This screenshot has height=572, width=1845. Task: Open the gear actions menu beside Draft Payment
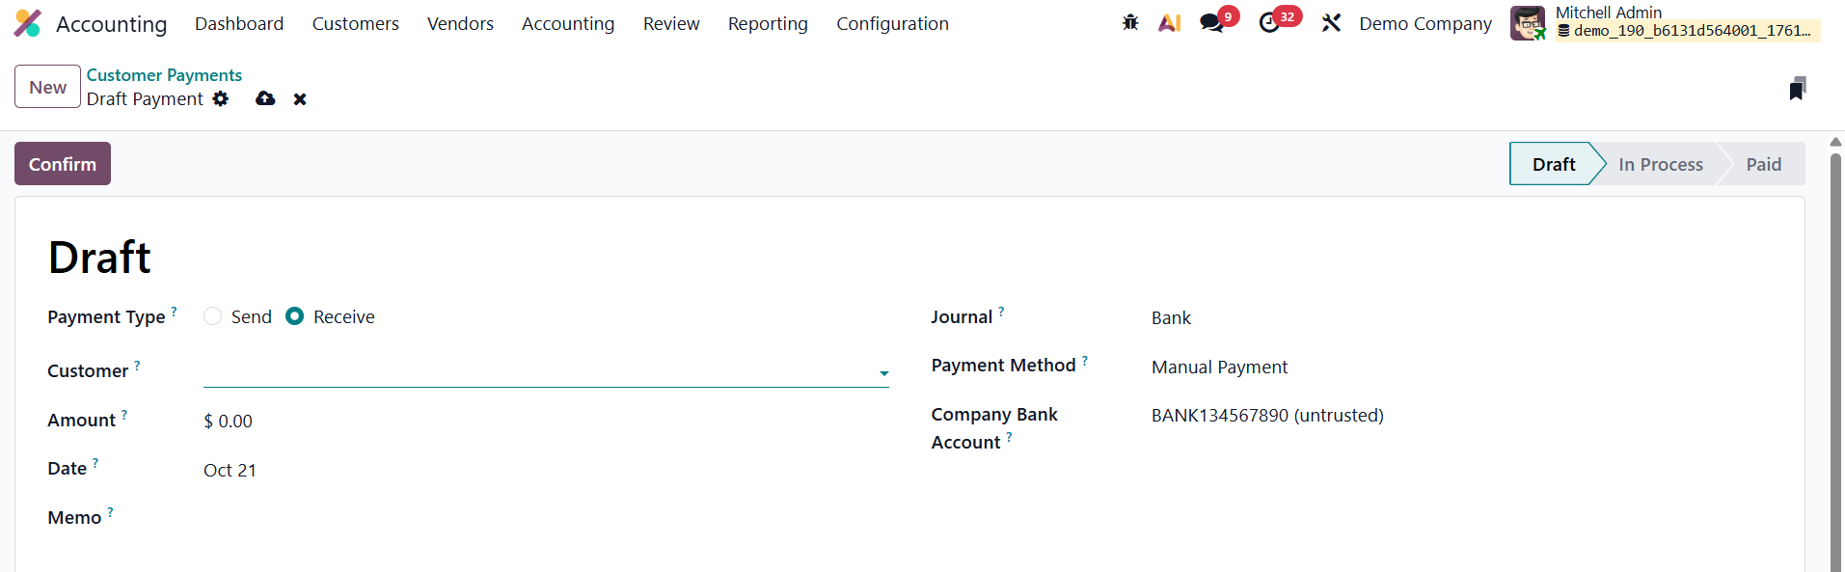pyautogui.click(x=221, y=99)
